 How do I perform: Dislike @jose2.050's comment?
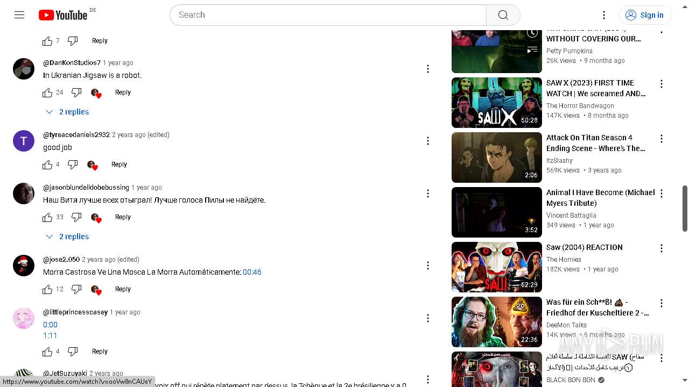(x=76, y=289)
